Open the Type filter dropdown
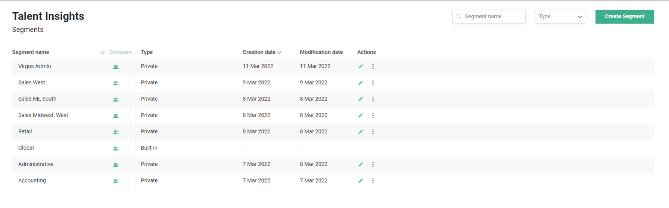This screenshot has height=208, width=669. coord(560,17)
